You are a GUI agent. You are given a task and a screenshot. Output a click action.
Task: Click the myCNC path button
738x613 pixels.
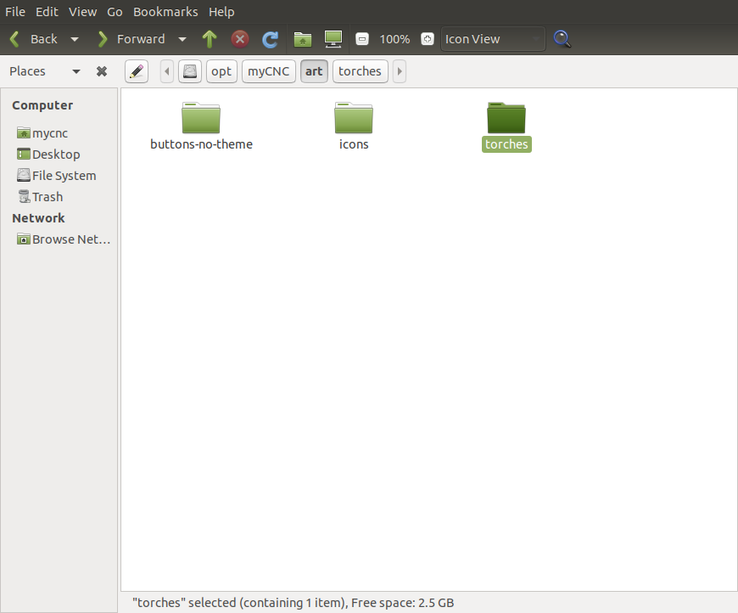[x=269, y=71]
